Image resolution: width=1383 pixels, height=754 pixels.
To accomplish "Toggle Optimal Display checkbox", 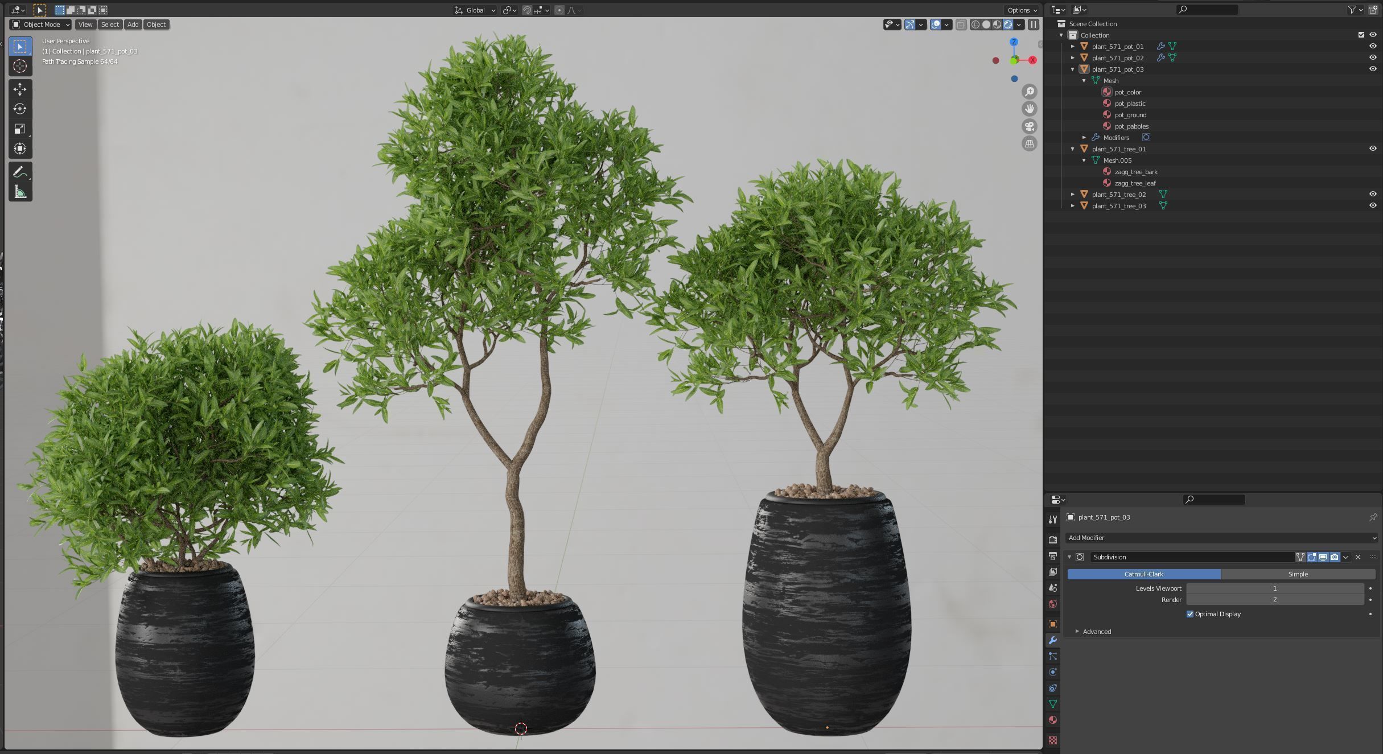I will [x=1189, y=614].
